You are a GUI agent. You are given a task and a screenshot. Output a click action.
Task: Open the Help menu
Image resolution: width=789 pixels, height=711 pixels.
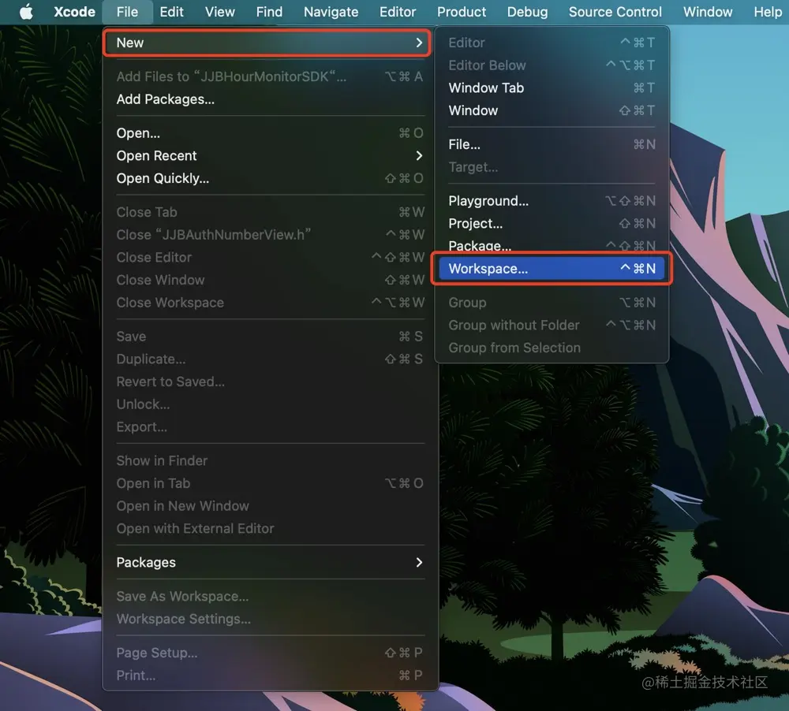click(768, 12)
